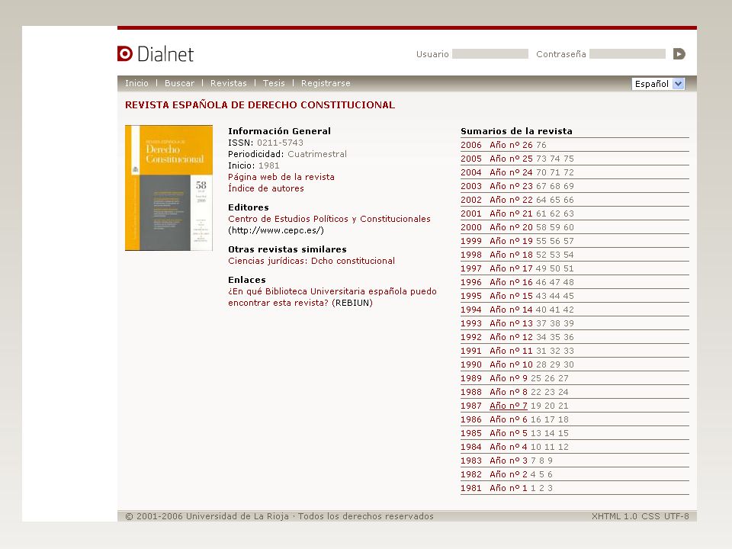Open issue 62 of 2001
The width and height of the screenshot is (732, 549).
pyautogui.click(x=554, y=213)
